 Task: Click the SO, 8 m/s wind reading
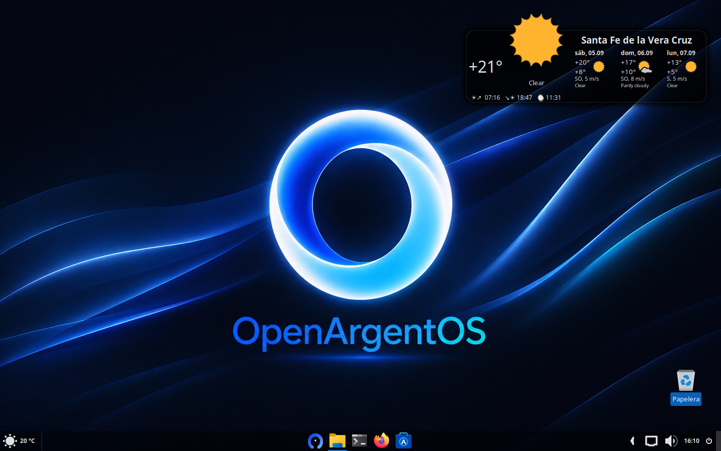tap(633, 79)
